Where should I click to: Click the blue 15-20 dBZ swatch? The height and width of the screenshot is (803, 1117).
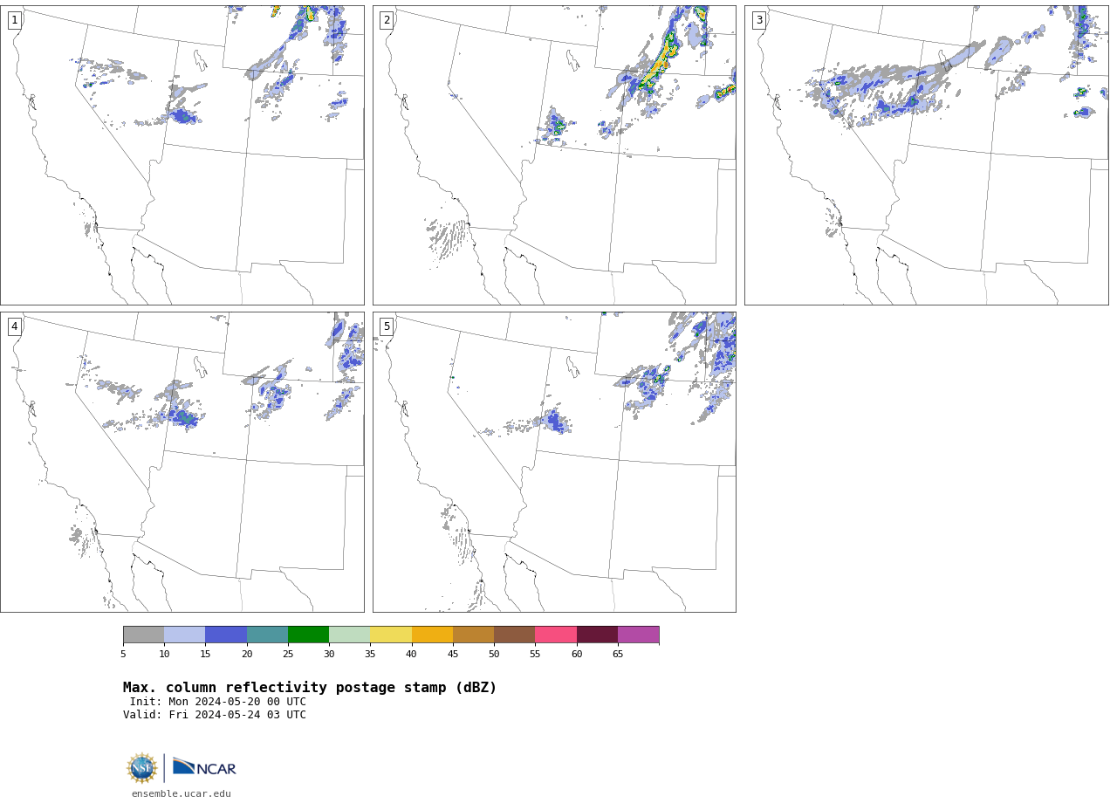pyautogui.click(x=226, y=635)
